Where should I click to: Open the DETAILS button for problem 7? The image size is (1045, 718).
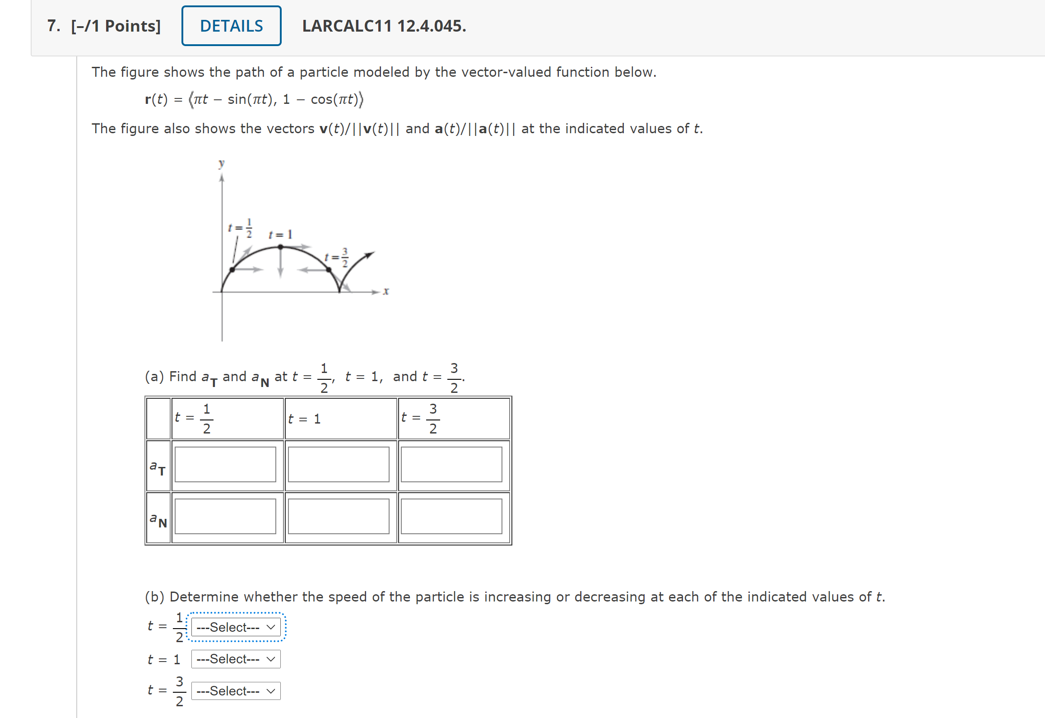231,26
